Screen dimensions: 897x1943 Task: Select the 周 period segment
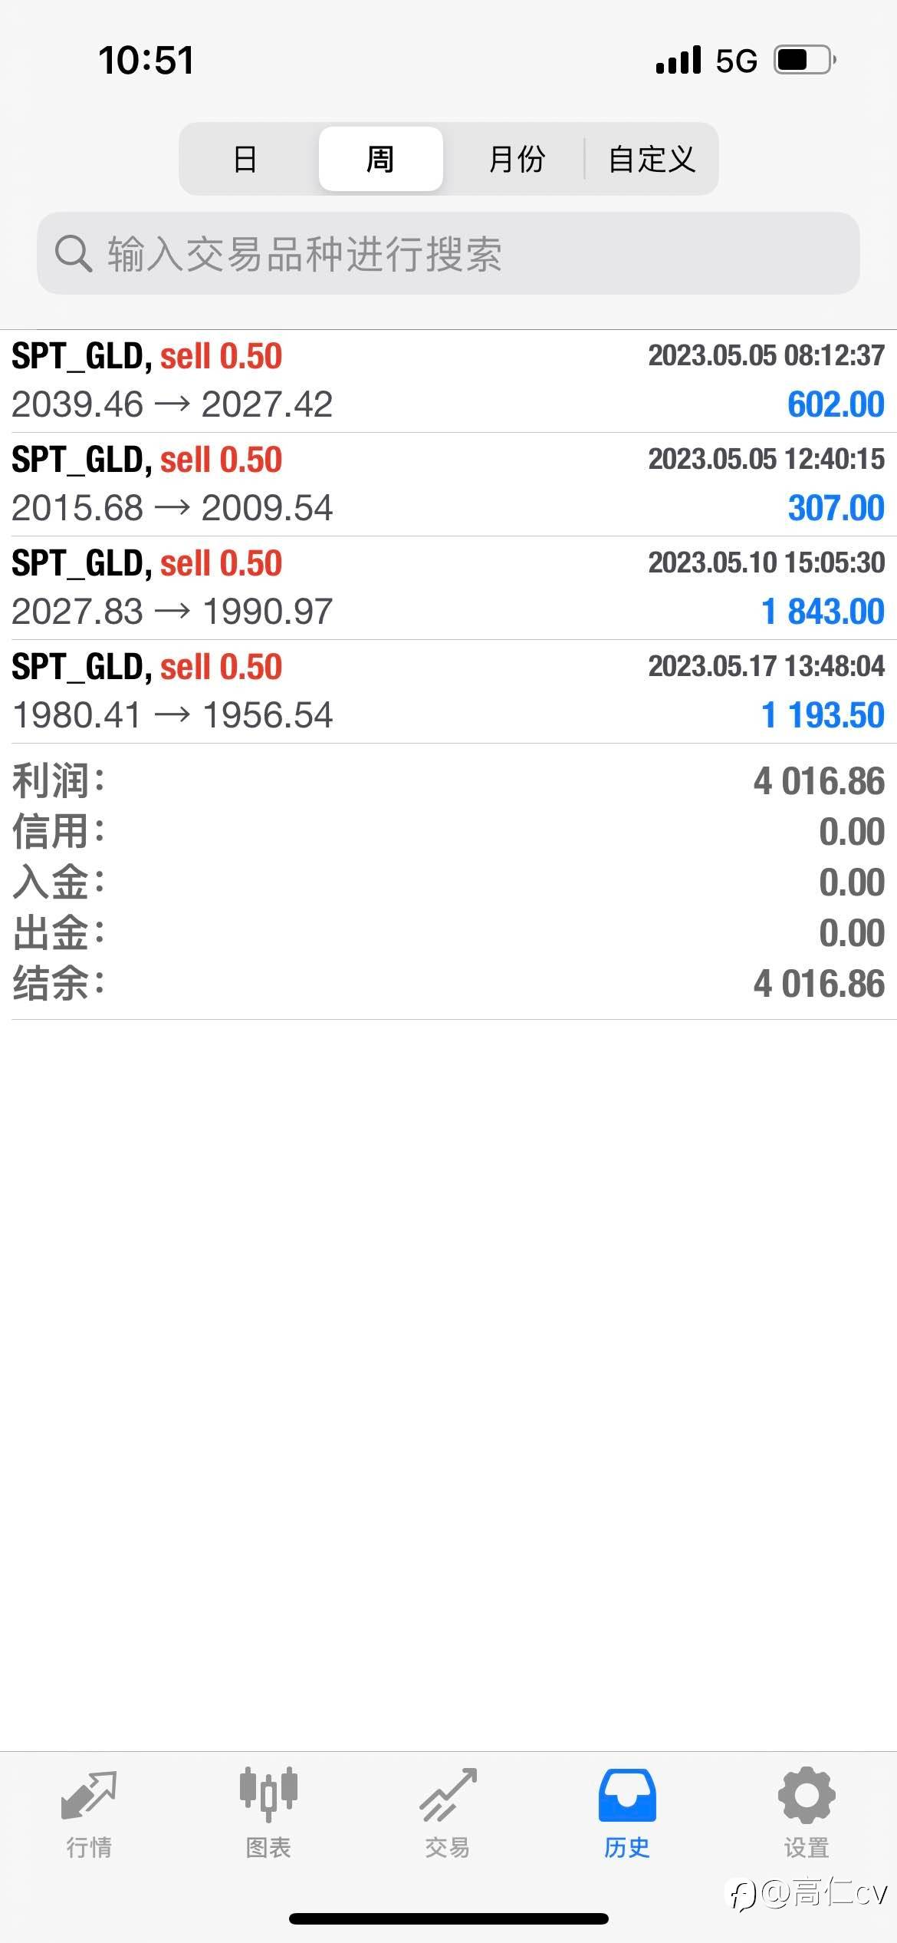380,159
